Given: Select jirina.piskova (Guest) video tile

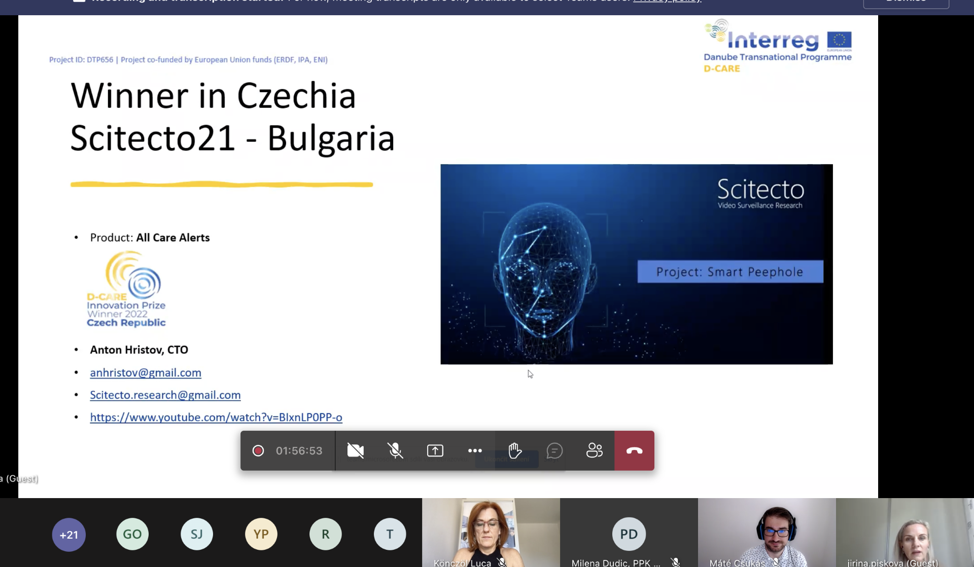Looking at the screenshot, I should [x=905, y=533].
